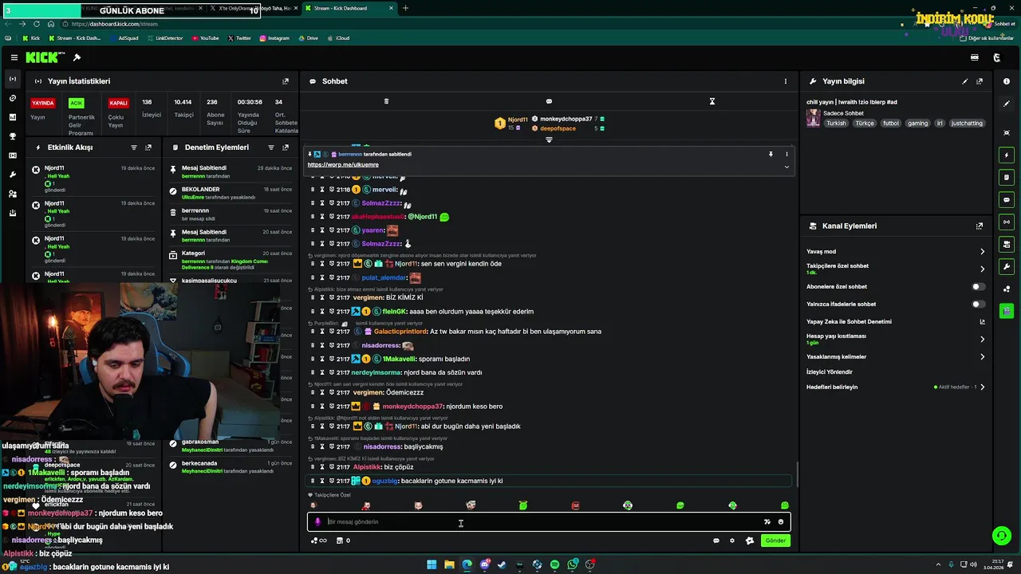
Task: Click the info icon in the right sidebar
Action: pyautogui.click(x=1007, y=81)
